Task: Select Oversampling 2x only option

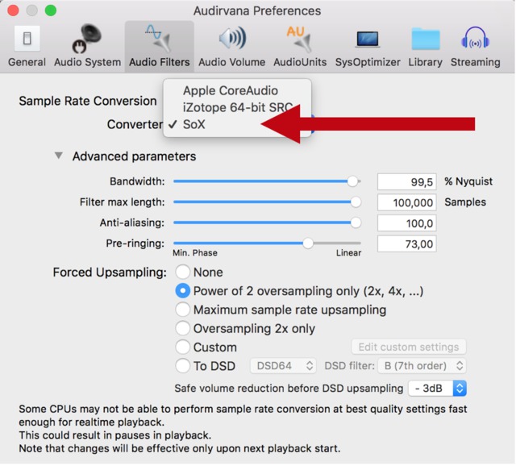Action: pos(183,328)
